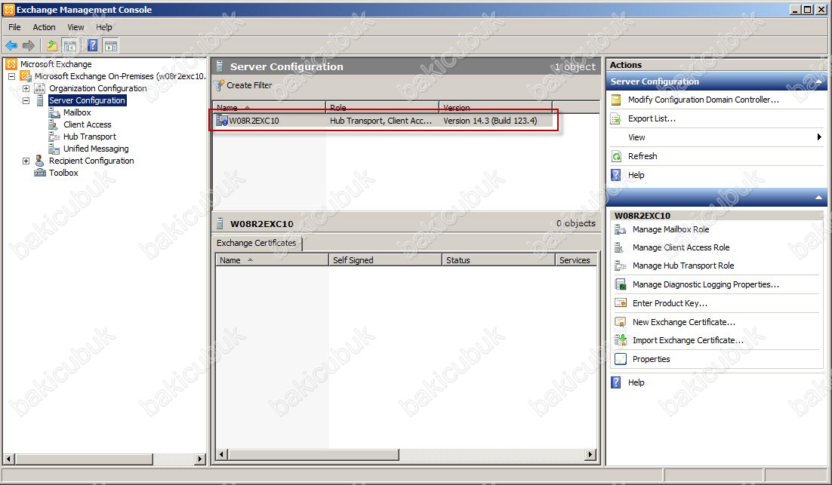Click the New Exchange Certificate icon
The width and height of the screenshot is (832, 485).
[x=621, y=322]
